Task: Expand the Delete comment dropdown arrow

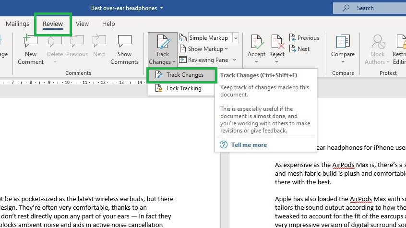Action: click(55, 61)
